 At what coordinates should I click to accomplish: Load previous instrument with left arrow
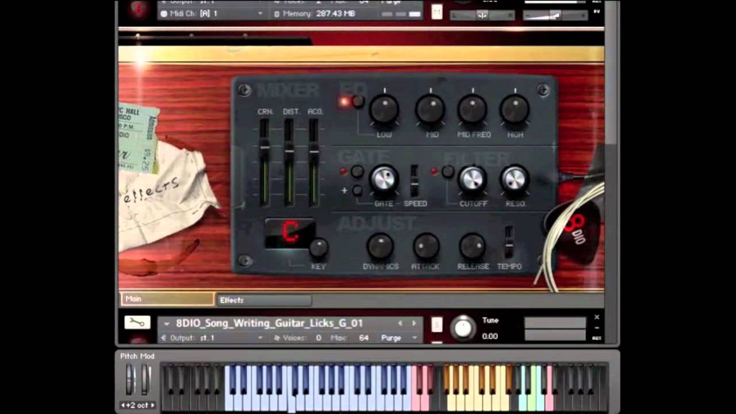(x=400, y=323)
